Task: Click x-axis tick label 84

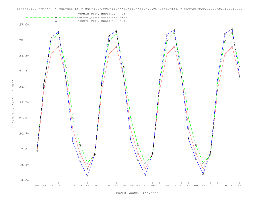Action: click(x=240, y=185)
